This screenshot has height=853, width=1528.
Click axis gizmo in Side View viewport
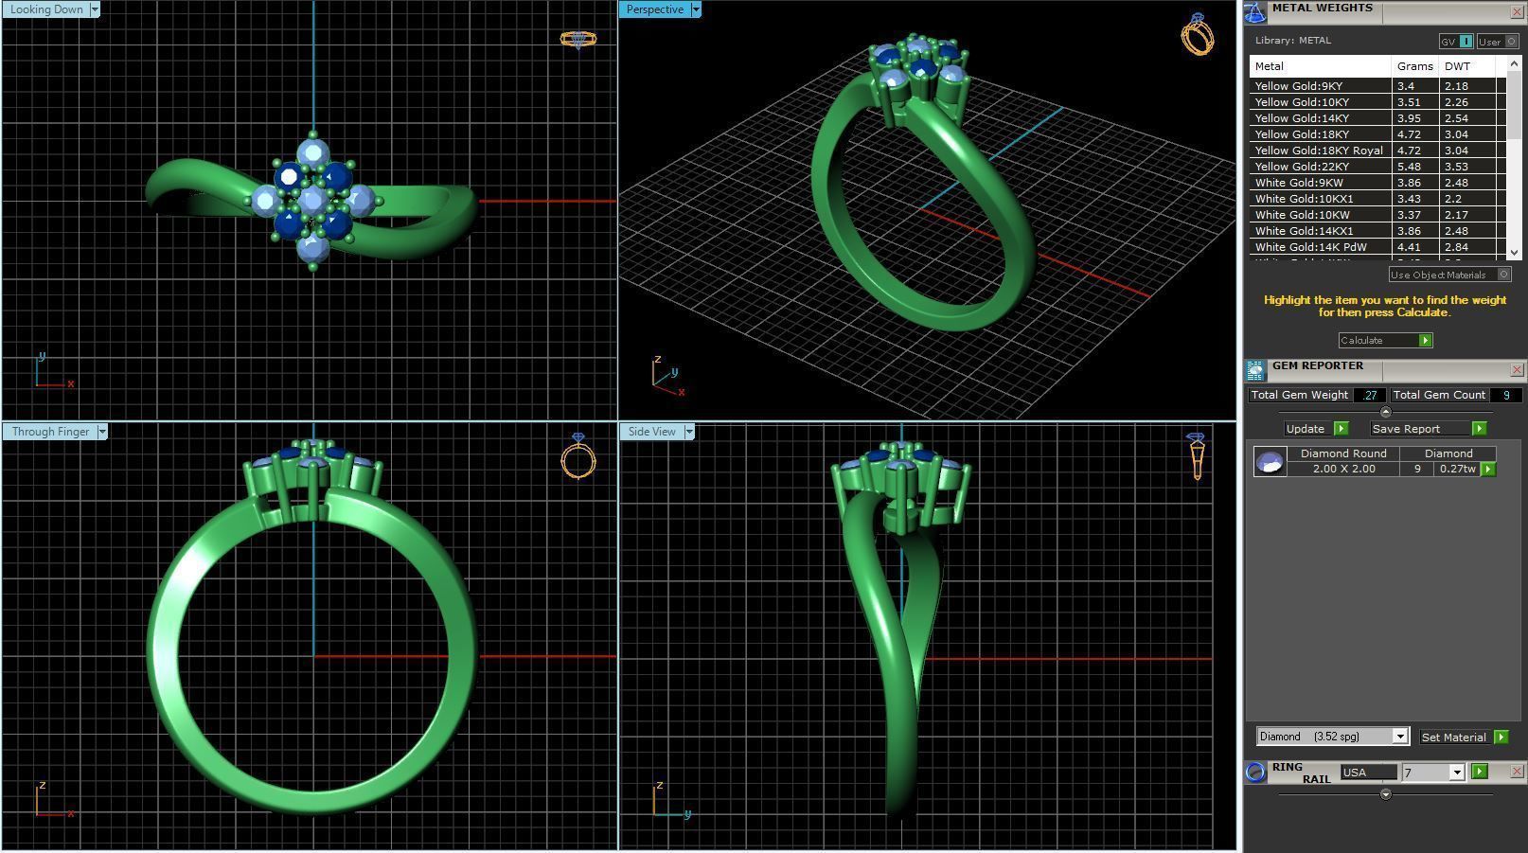(672, 800)
